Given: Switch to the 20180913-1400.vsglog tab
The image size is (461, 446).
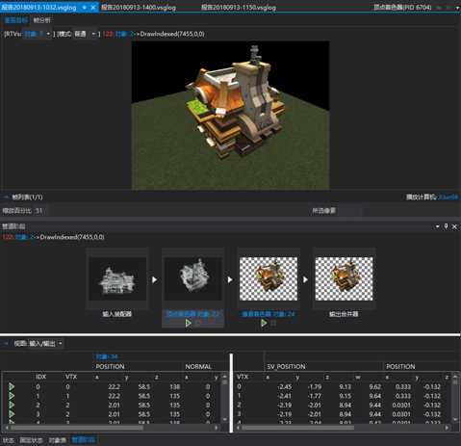Looking at the screenshot, I should pos(139,8).
